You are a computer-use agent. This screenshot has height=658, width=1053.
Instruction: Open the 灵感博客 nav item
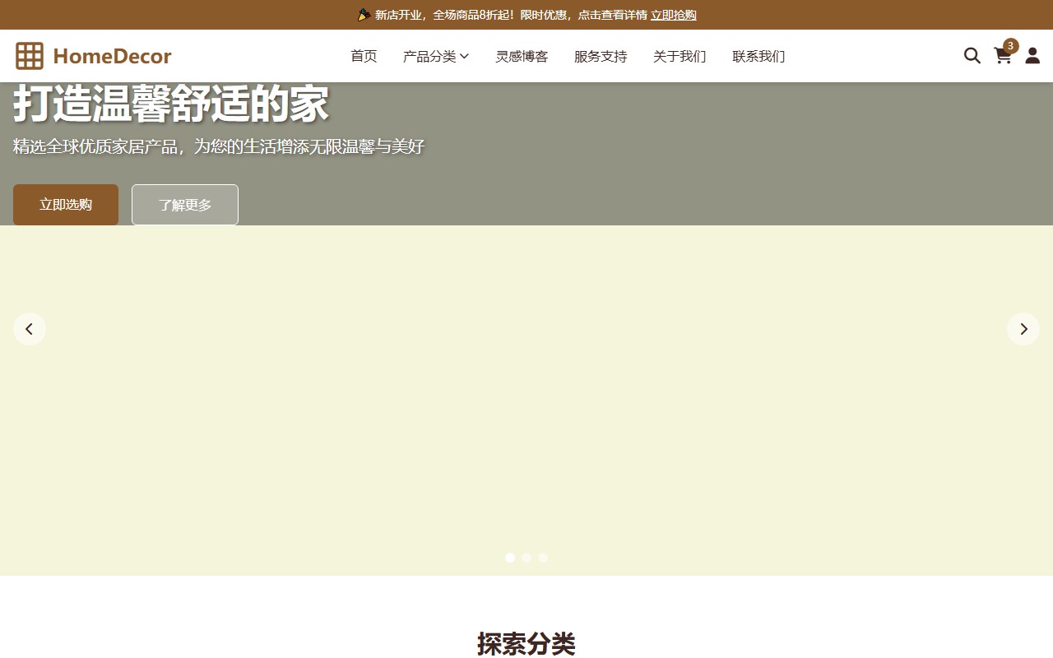click(x=522, y=56)
